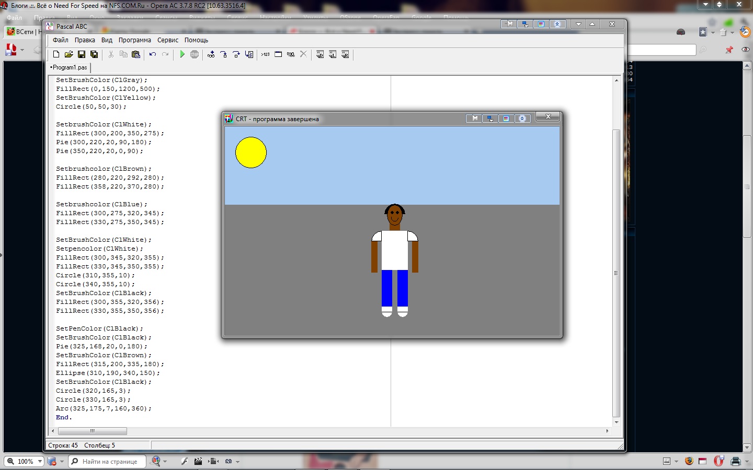This screenshot has height=470, width=753.
Task: Click the Помощь menu item
Action: click(196, 40)
